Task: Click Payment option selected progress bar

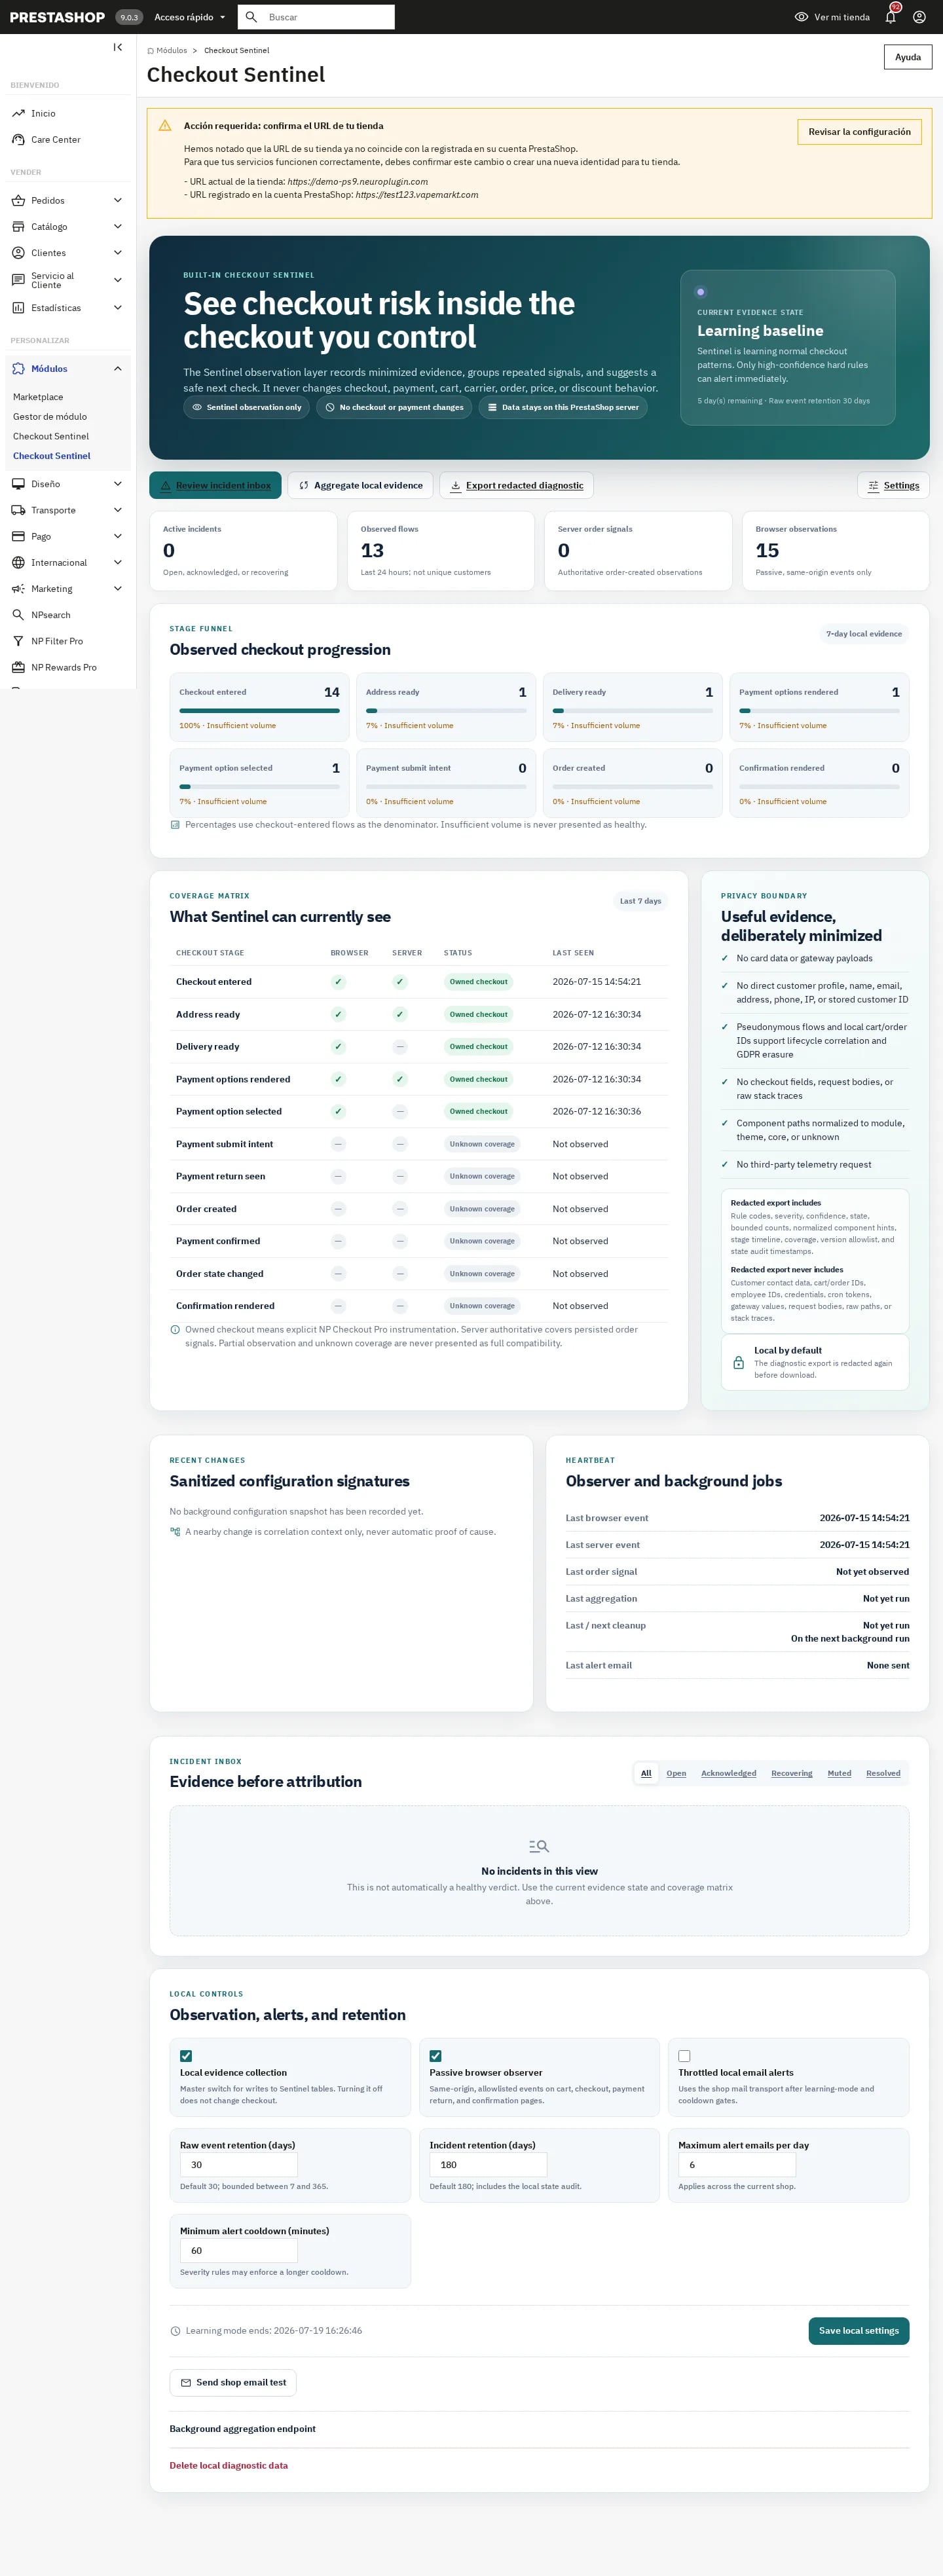Action: (259, 787)
